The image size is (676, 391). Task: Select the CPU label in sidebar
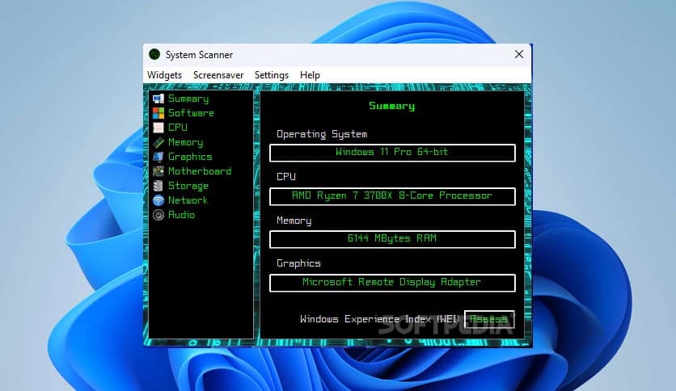click(x=178, y=128)
